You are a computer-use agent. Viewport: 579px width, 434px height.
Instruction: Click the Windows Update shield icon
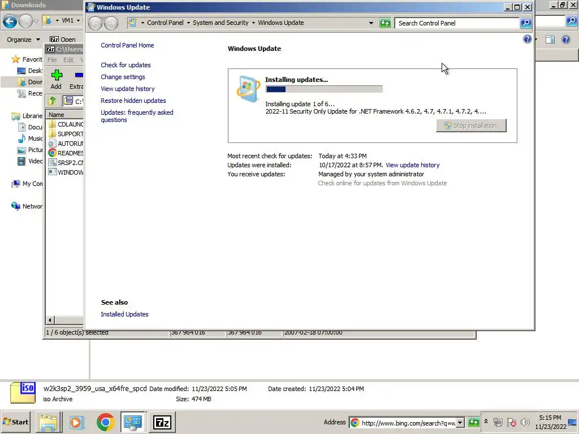tap(248, 89)
